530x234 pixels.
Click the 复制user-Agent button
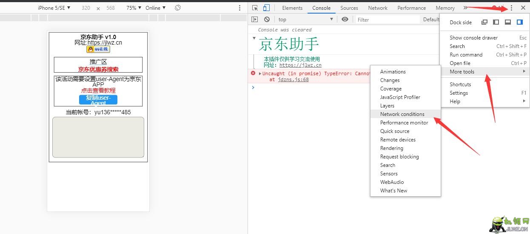pyautogui.click(x=98, y=100)
